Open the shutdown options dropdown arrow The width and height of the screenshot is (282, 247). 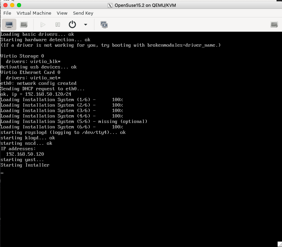(x=86, y=25)
